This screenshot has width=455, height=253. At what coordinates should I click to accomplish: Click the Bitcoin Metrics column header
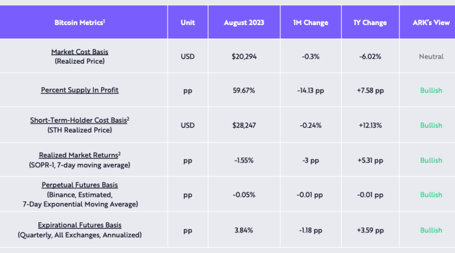tap(80, 23)
